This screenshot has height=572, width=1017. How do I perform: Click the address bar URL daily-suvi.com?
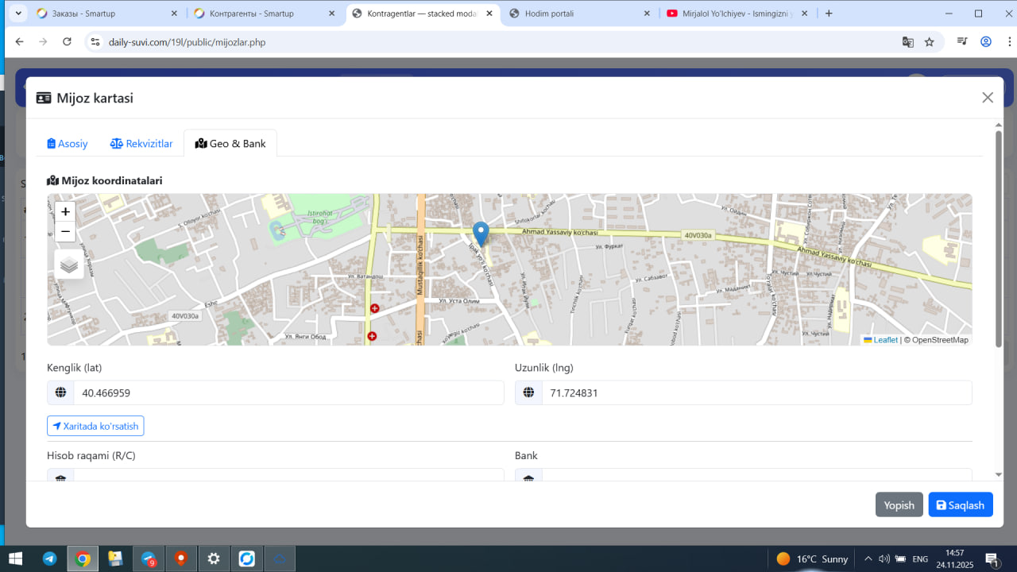pos(187,42)
